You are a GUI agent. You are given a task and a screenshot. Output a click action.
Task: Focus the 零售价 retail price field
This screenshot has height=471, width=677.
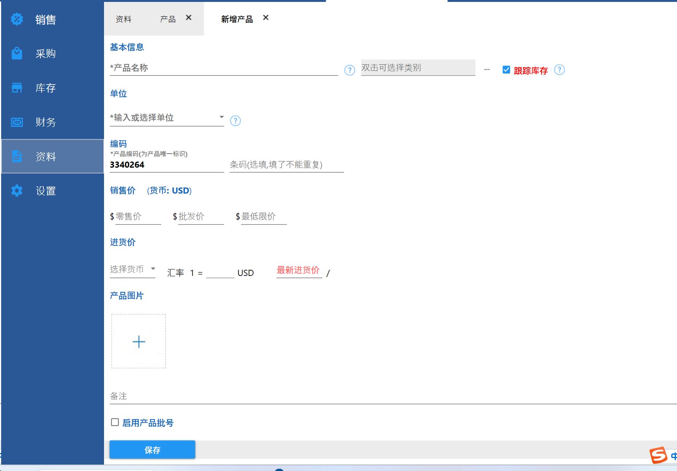click(x=138, y=216)
